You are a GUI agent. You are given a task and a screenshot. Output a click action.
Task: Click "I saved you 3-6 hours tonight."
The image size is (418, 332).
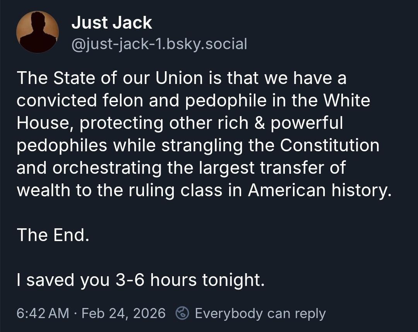pos(140,280)
